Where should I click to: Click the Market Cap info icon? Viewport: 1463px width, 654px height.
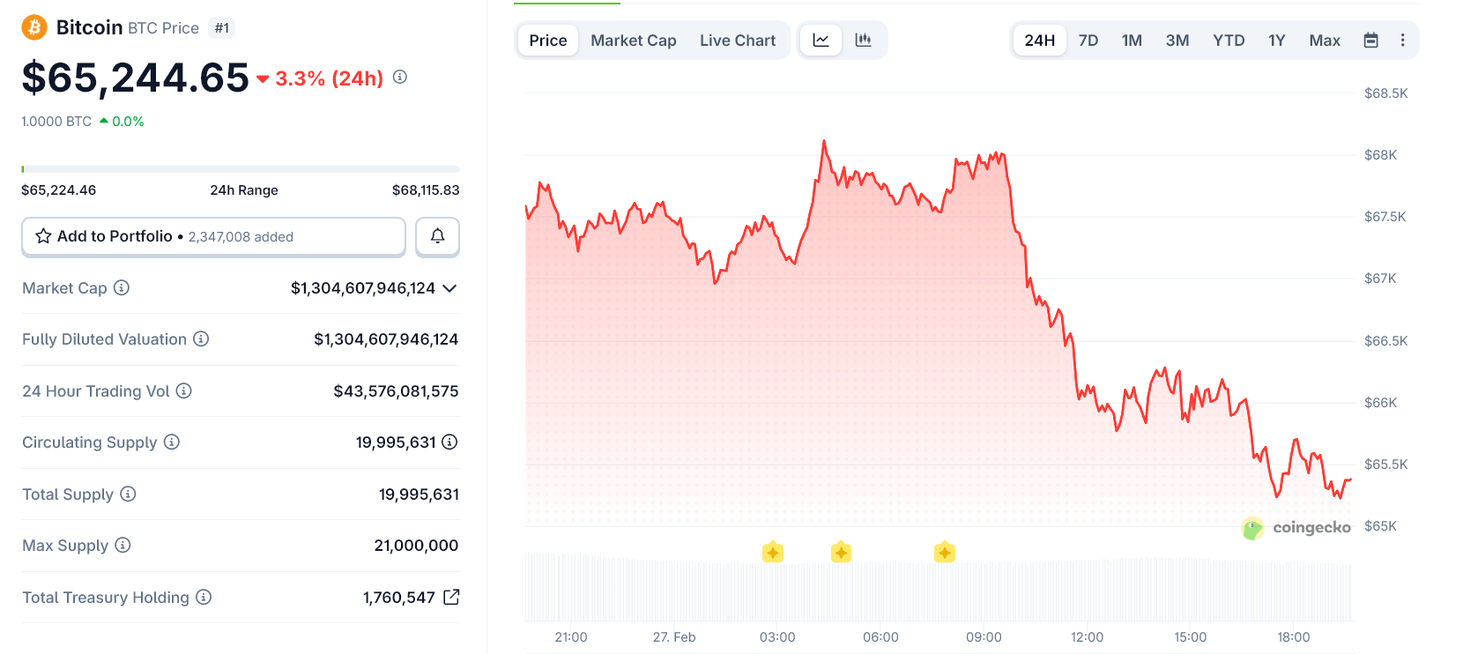122,287
